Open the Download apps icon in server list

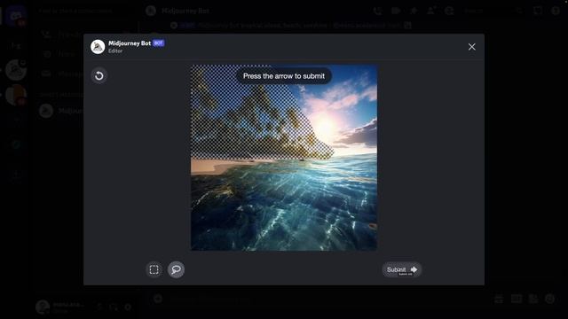click(x=16, y=175)
